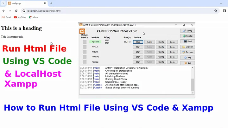Open MySQL Logs
228x128 pixels.
click(172, 47)
